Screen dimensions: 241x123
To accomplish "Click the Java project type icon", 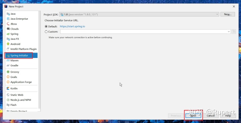I will click(8, 14).
